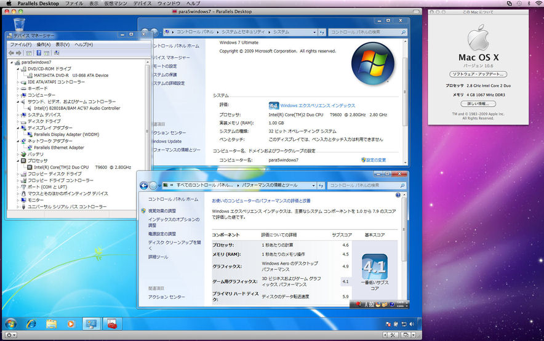This screenshot has height=341, width=544.
Task: Click the 詳しい情報 button in About This Mac
Action: 478,104
